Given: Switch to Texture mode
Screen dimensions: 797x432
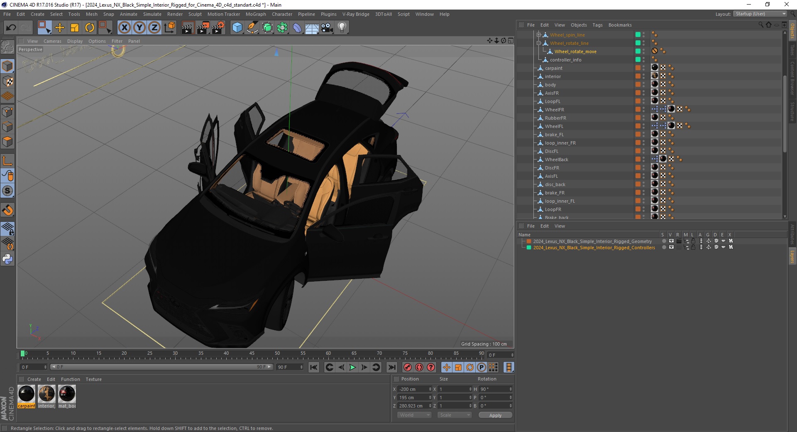Looking at the screenshot, I should coord(7,81).
